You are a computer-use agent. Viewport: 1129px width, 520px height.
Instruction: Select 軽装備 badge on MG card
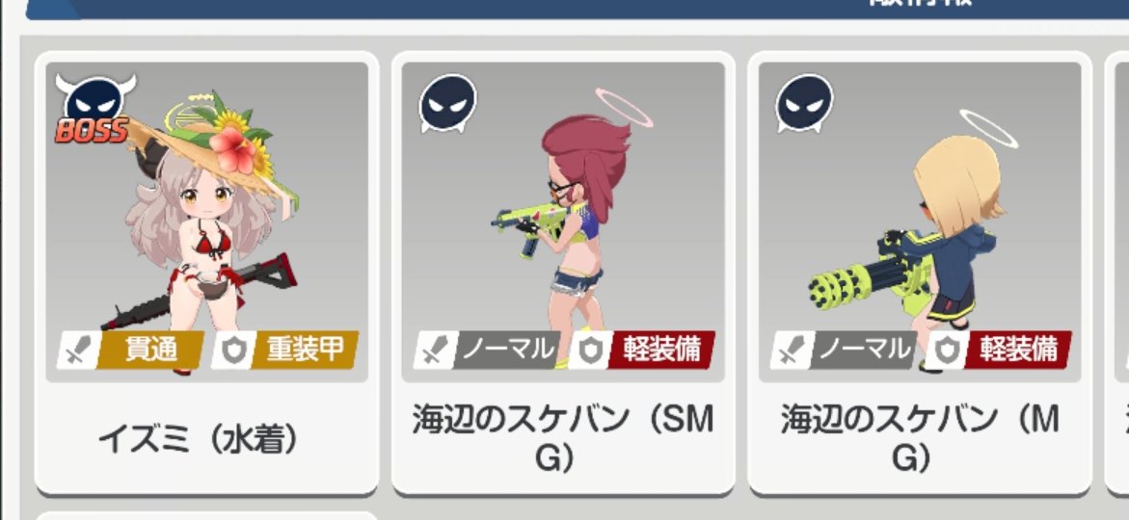click(x=999, y=351)
